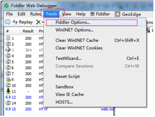Click result 200 of session 15

(x=28, y=109)
